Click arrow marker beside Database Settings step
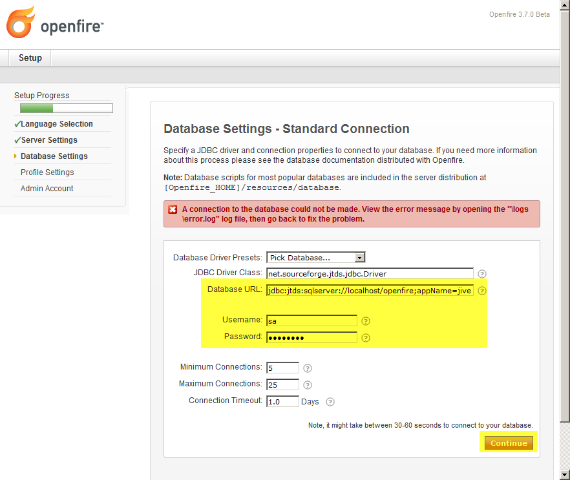Viewport: 570px width, 480px height. pyautogui.click(x=16, y=156)
